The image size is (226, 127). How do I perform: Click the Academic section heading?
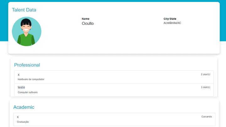[x=24, y=107]
